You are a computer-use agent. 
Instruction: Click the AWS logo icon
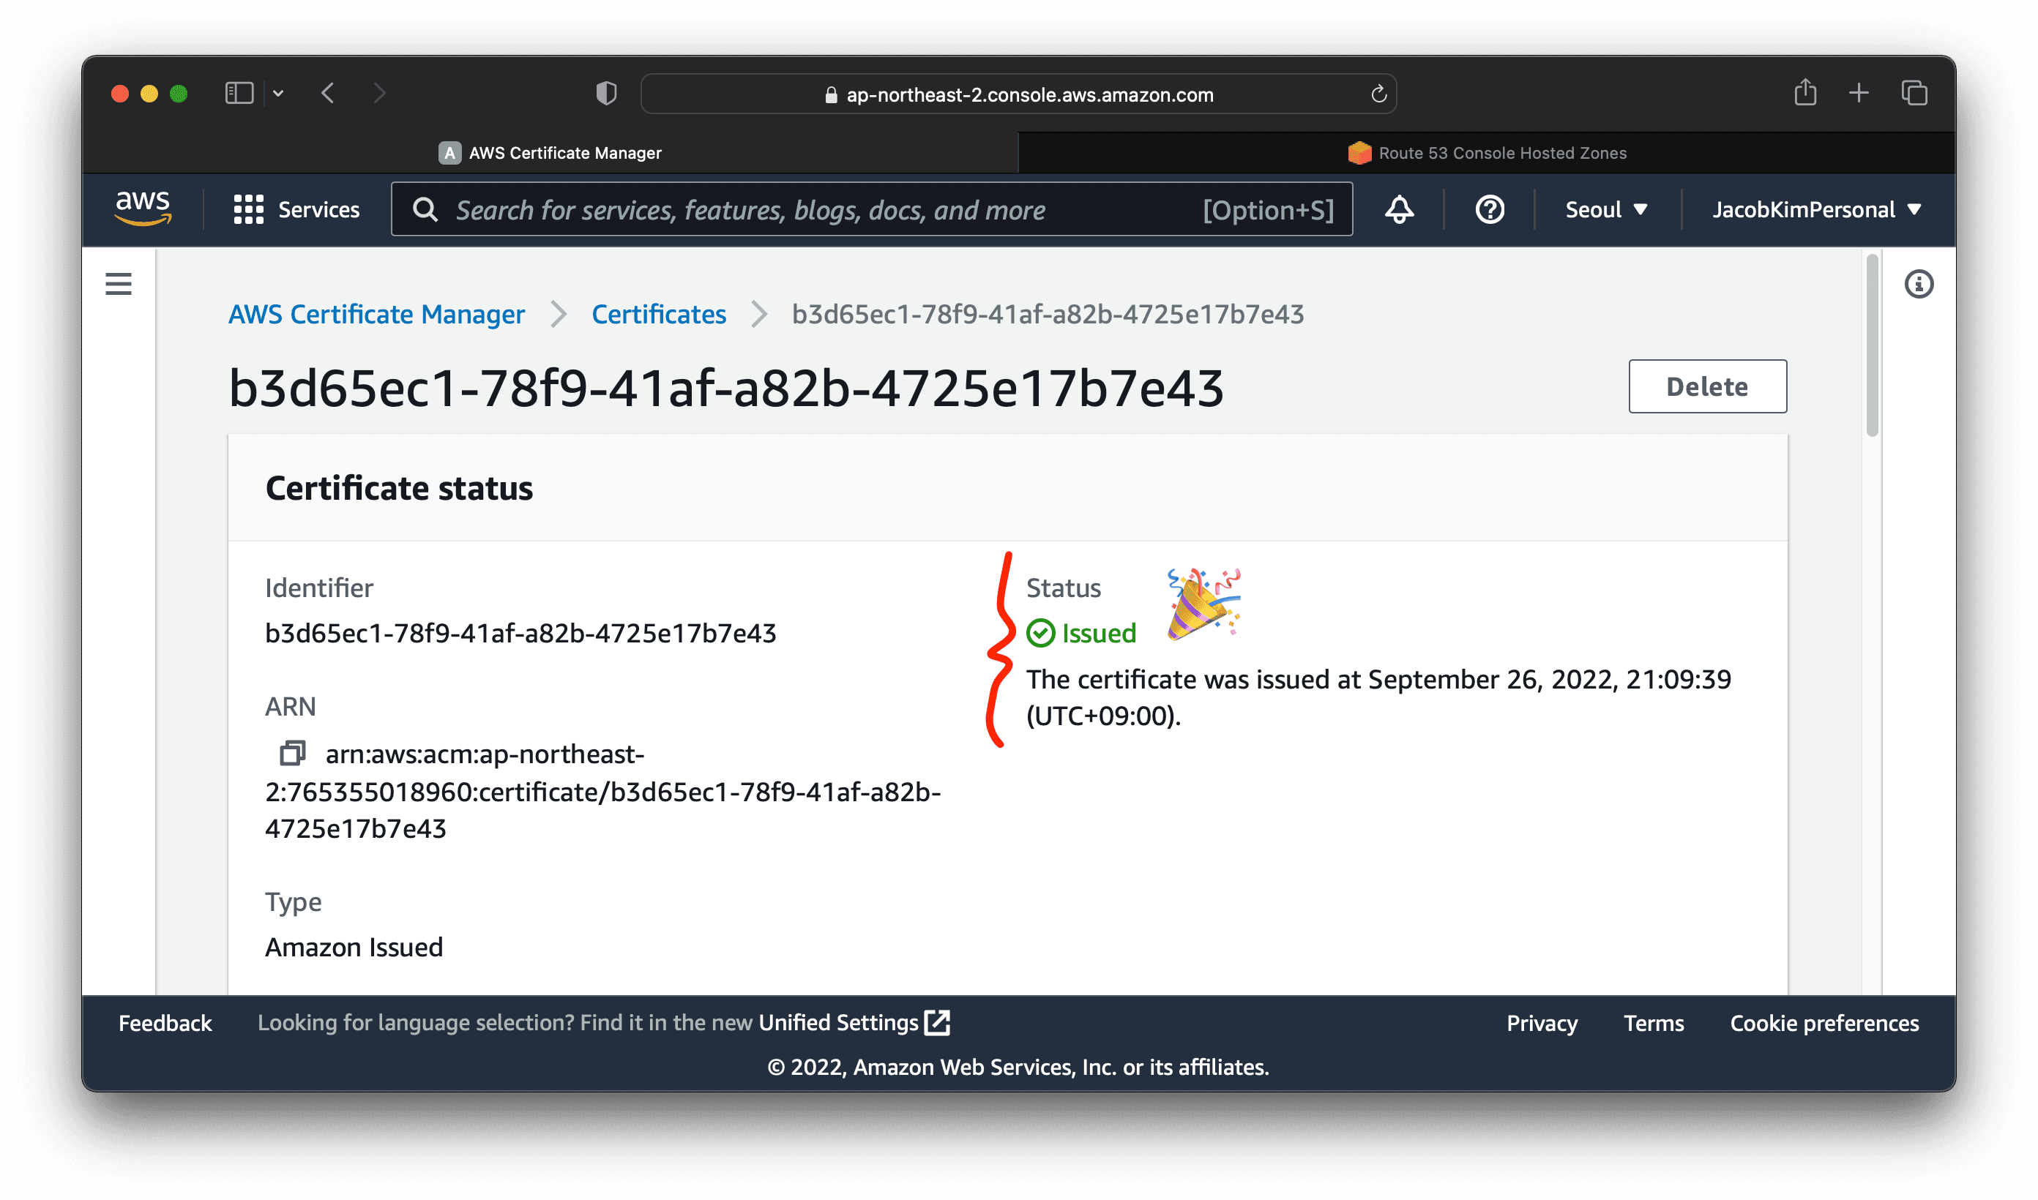143,210
